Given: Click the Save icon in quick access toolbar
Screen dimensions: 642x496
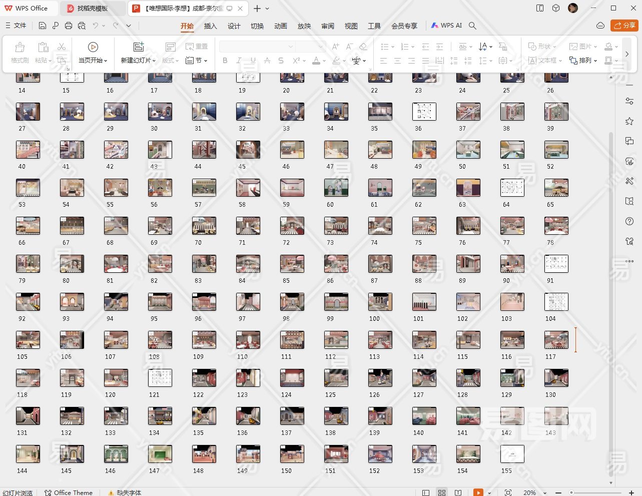Looking at the screenshot, I should (x=43, y=26).
